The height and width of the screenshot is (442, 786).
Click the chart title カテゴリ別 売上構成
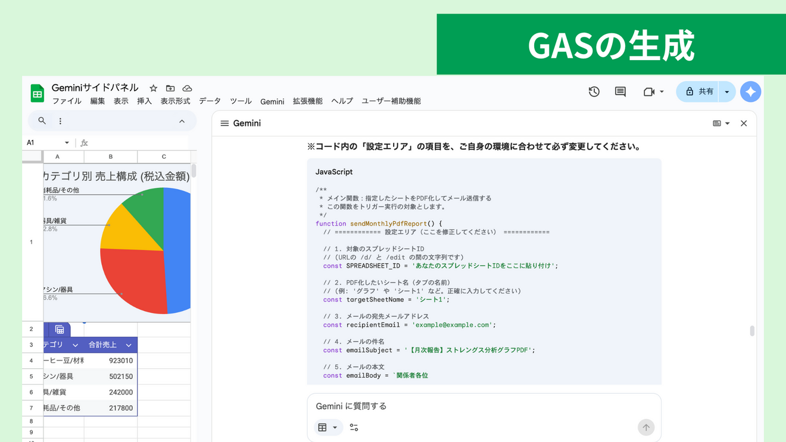click(x=117, y=176)
